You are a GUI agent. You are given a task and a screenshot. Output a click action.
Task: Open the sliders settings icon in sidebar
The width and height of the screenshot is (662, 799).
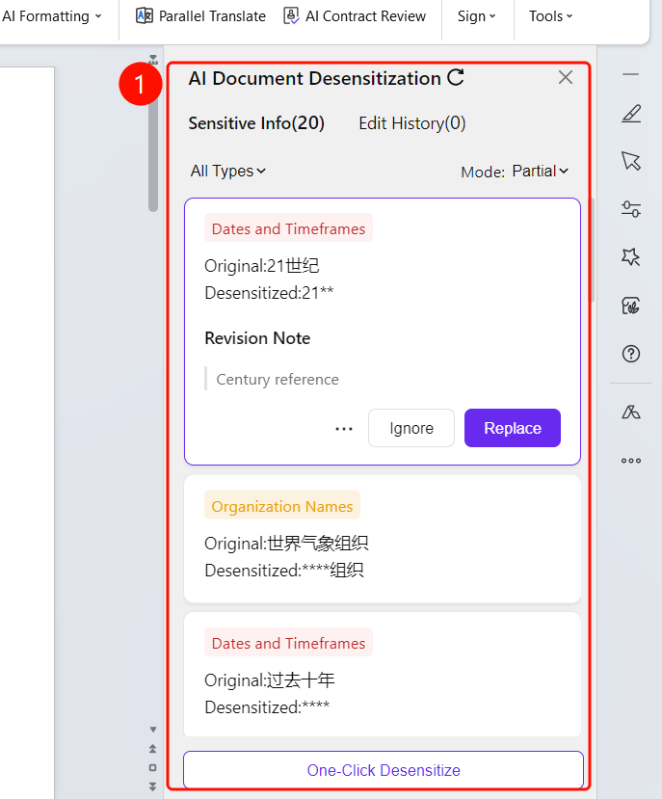(x=631, y=209)
